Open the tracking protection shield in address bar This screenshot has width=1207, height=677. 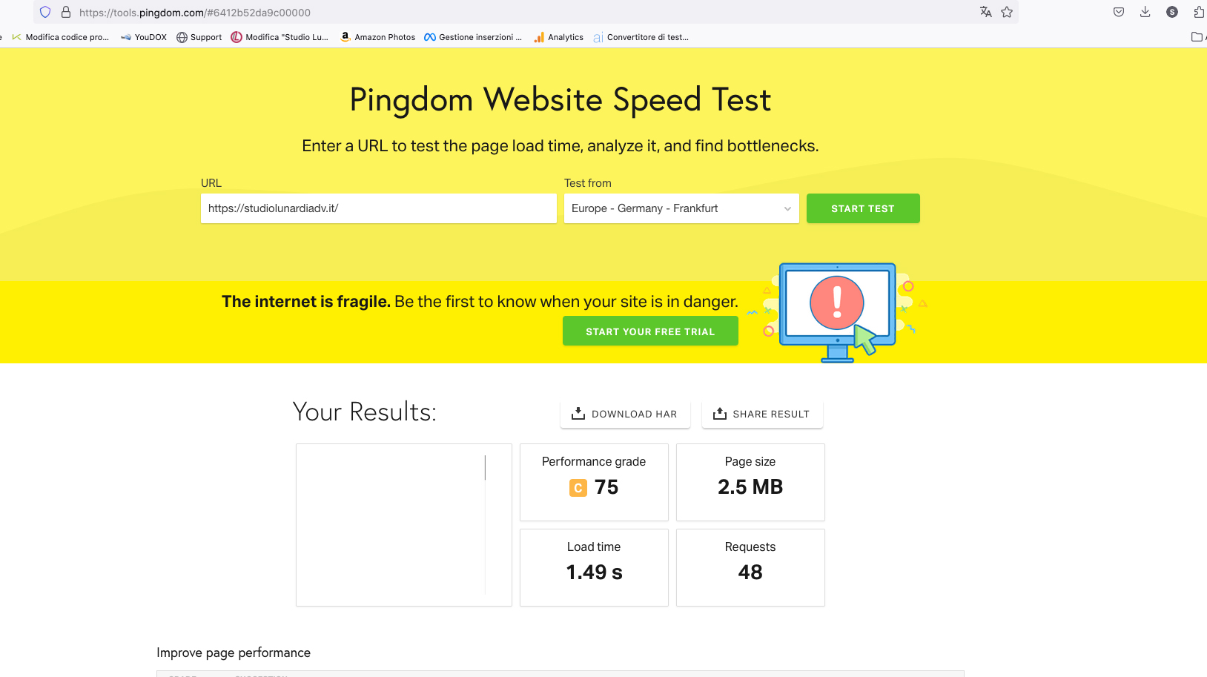pyautogui.click(x=45, y=12)
